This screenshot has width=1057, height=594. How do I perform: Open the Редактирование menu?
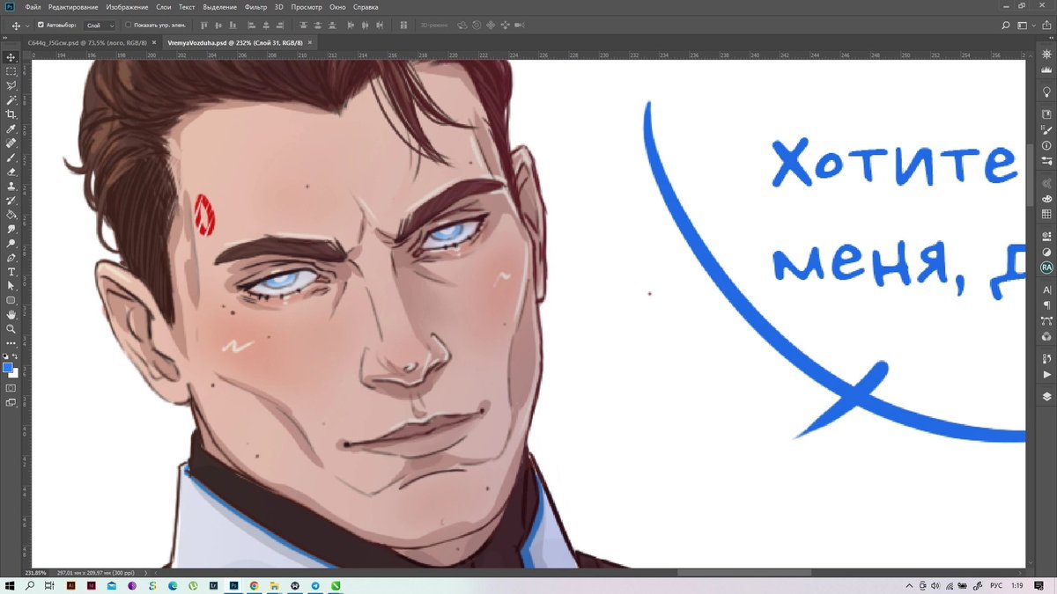73,6
